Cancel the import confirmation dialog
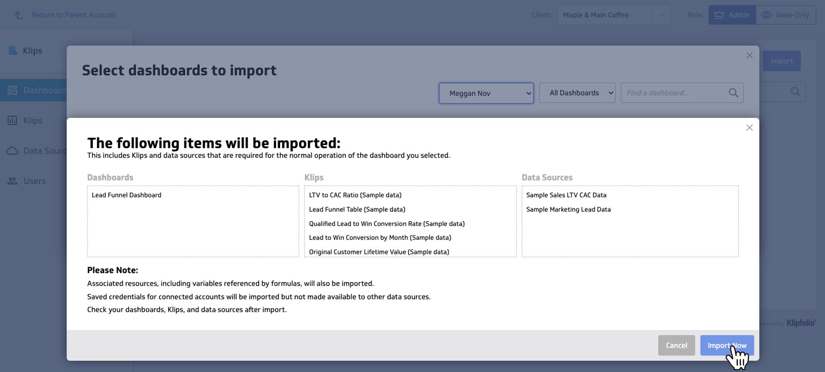Image resolution: width=825 pixels, height=372 pixels. click(x=676, y=345)
